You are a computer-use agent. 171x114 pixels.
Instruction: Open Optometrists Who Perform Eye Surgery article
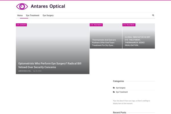(50, 65)
